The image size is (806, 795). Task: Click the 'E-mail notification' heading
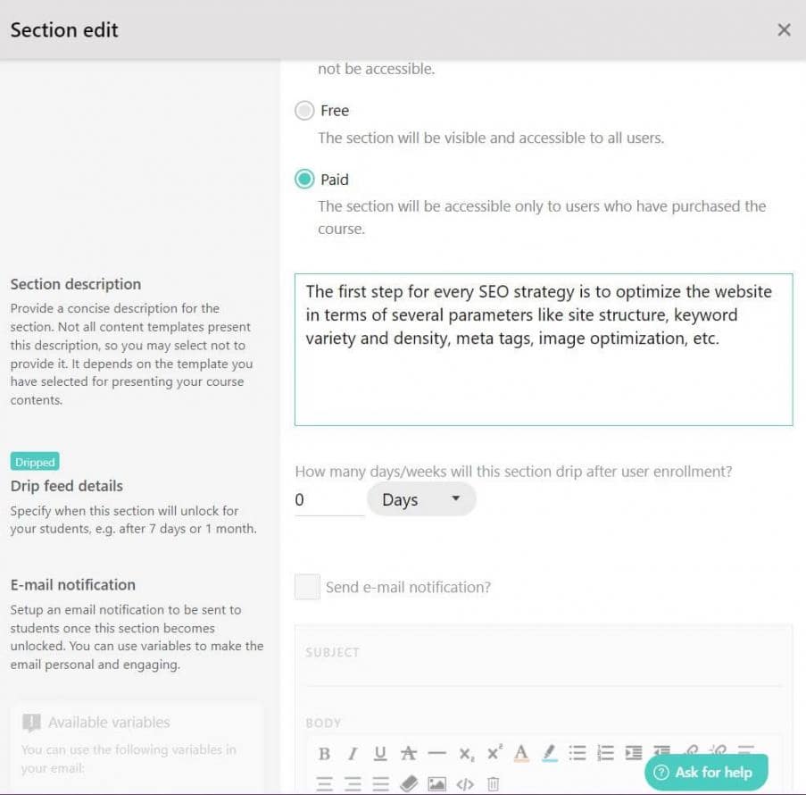click(73, 584)
